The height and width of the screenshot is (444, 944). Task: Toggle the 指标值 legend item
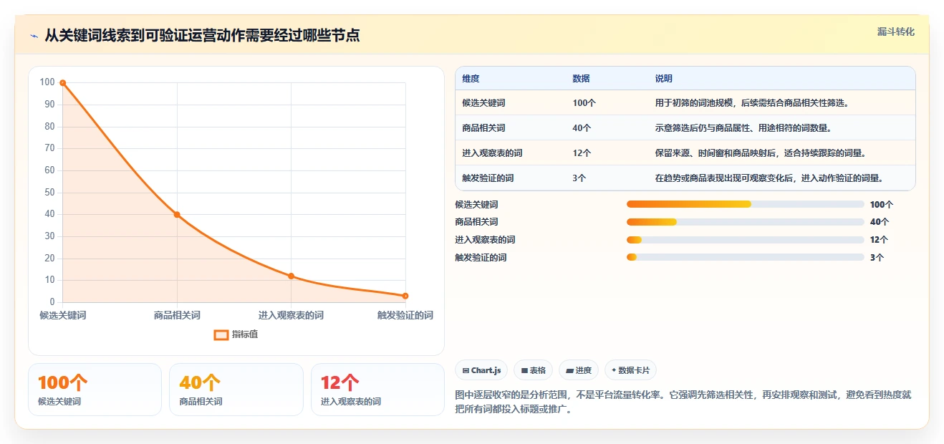click(x=236, y=334)
